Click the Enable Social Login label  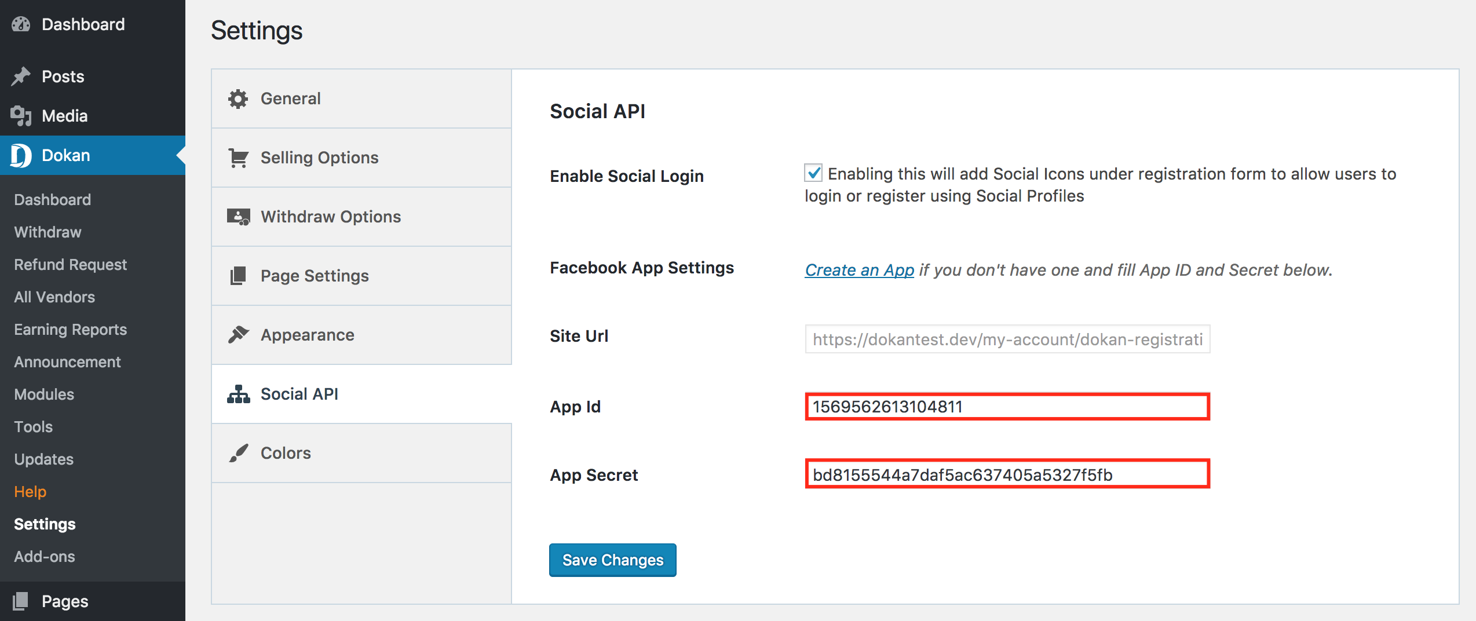coord(627,176)
